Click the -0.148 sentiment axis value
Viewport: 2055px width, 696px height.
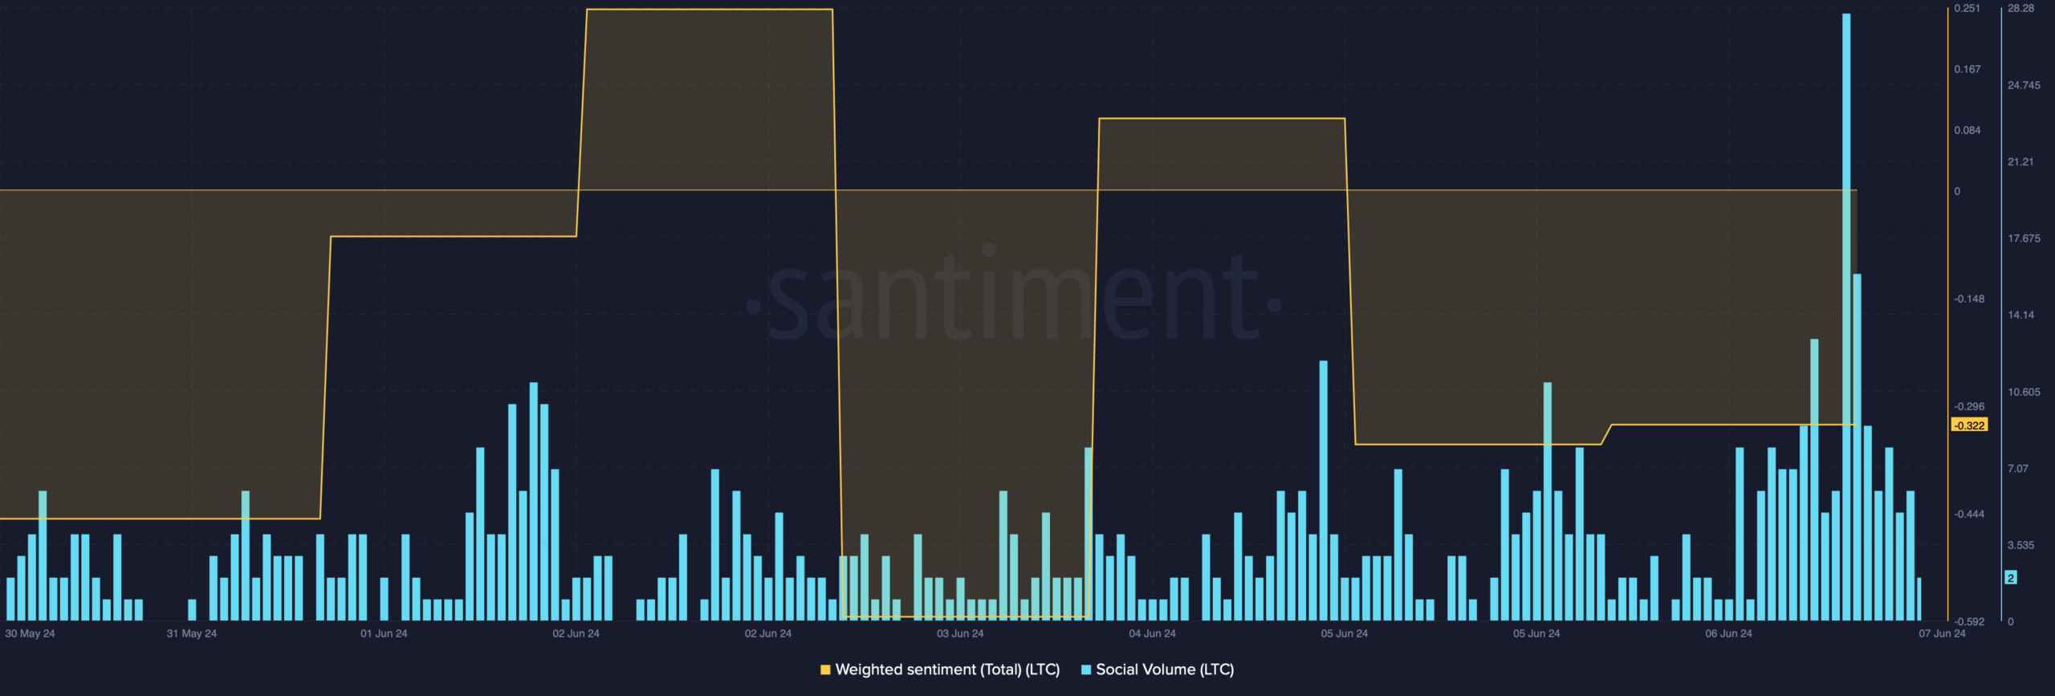click(x=1969, y=299)
